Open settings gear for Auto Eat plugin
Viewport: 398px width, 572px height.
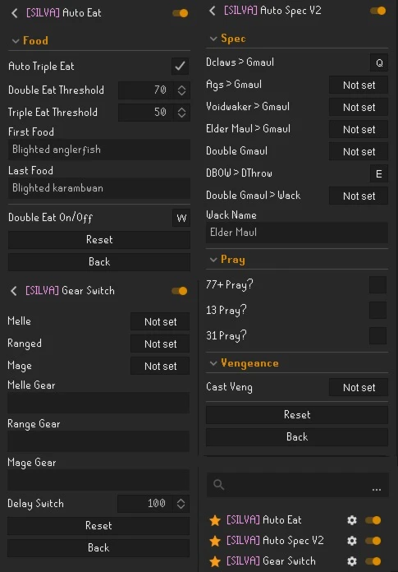(352, 520)
